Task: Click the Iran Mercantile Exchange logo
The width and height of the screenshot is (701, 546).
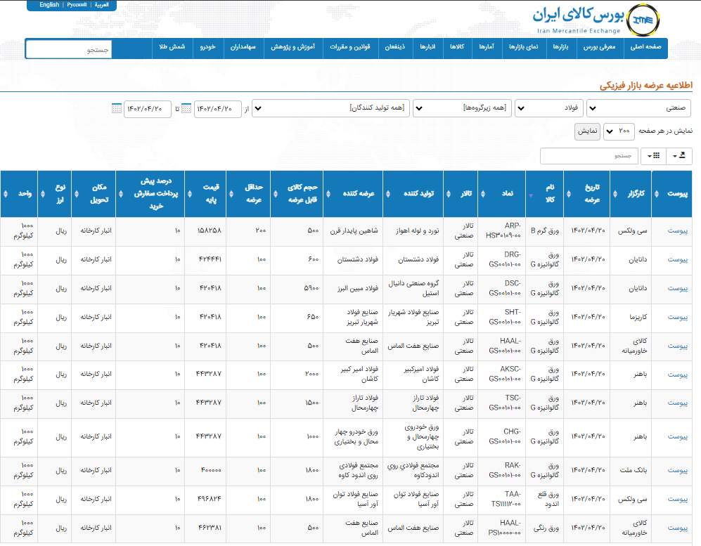Action: 596,19
